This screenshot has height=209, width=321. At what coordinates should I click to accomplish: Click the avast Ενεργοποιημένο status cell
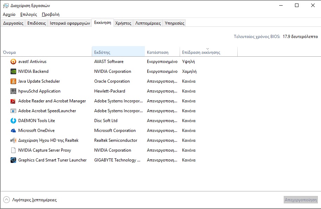(162, 62)
